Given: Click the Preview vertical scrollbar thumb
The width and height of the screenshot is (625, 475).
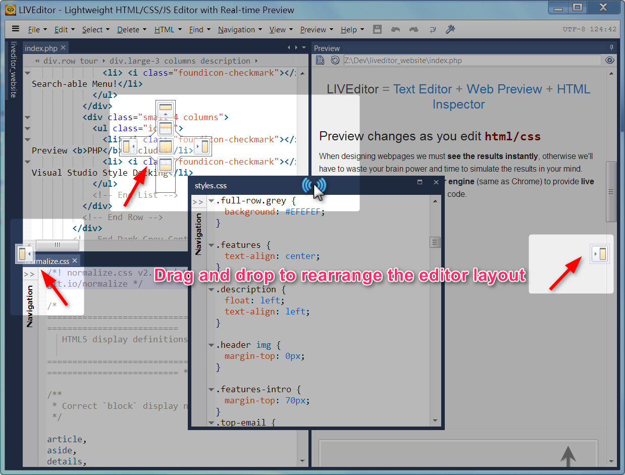Looking at the screenshot, I should pyautogui.click(x=611, y=192).
